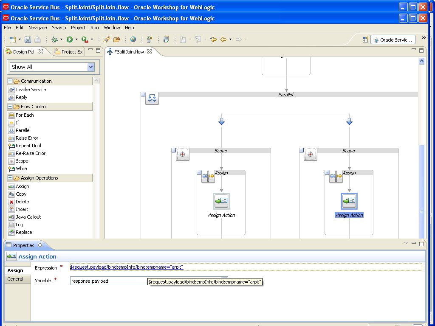Click the left Assign Action node
Image resolution: width=435 pixels, height=326 pixels.
tap(221, 201)
